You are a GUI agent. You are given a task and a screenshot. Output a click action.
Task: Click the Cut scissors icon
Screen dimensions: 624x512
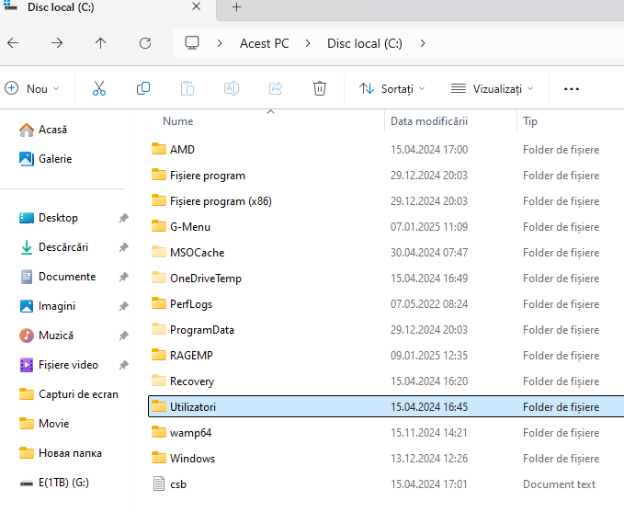click(99, 88)
